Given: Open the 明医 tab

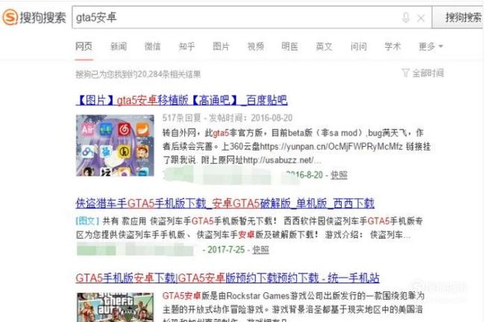Looking at the screenshot, I should click(x=290, y=46).
